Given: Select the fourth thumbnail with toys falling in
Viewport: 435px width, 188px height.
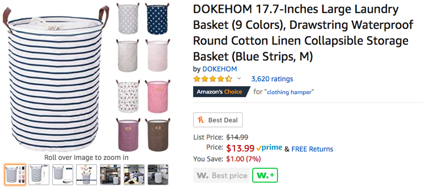Looking at the screenshot, I should point(87,174).
